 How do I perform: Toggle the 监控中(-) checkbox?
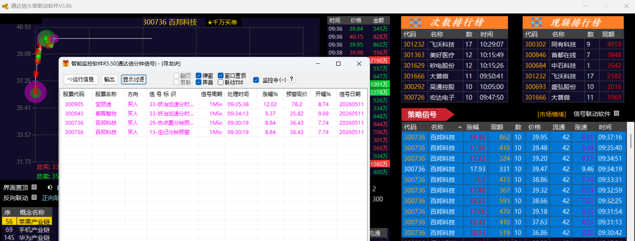256,80
